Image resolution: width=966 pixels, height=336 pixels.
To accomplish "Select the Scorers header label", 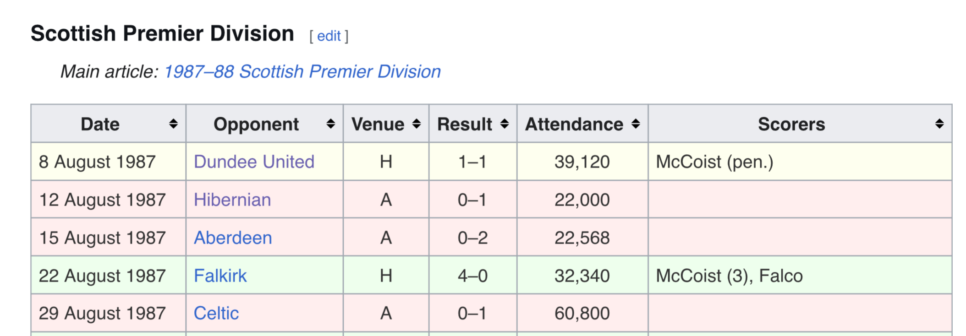I will 791,124.
